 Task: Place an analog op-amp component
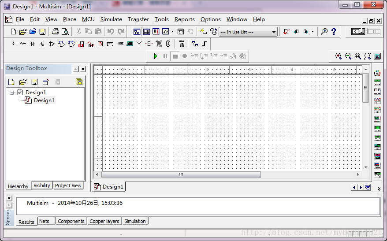click(x=52, y=44)
